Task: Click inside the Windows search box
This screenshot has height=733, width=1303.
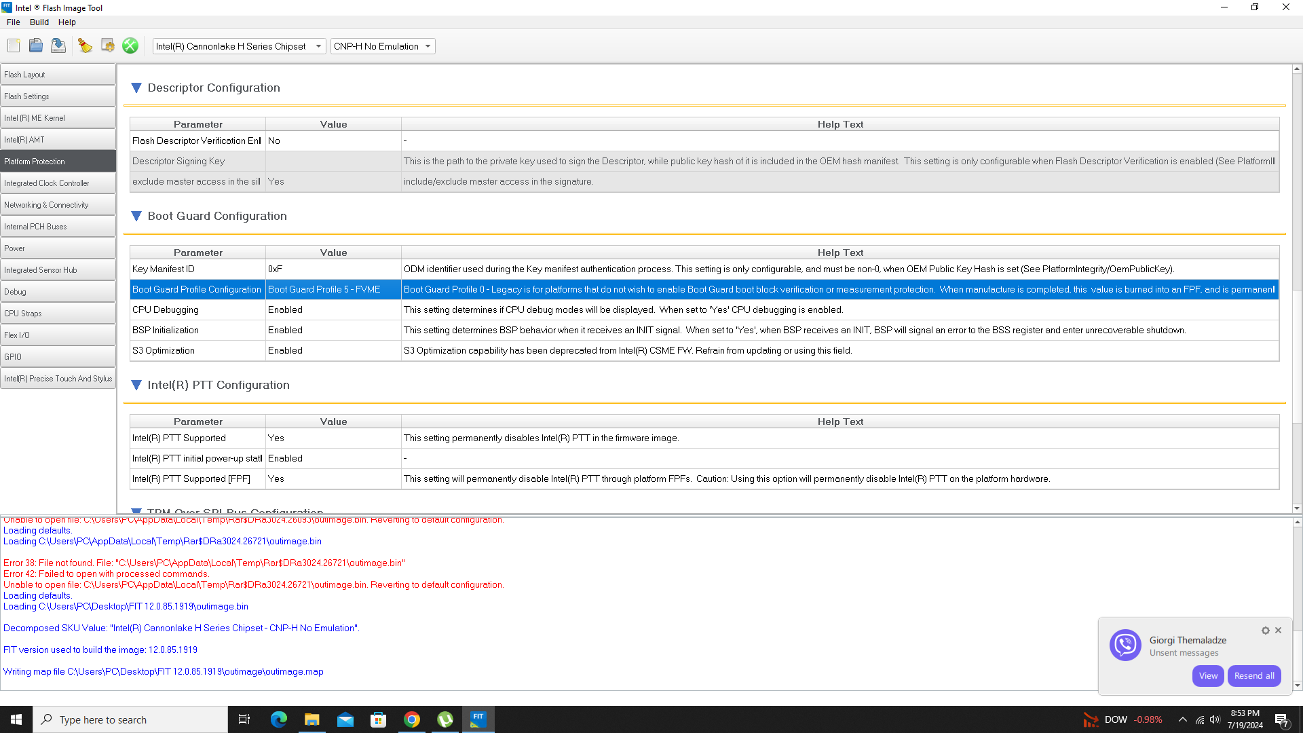Action: point(130,719)
